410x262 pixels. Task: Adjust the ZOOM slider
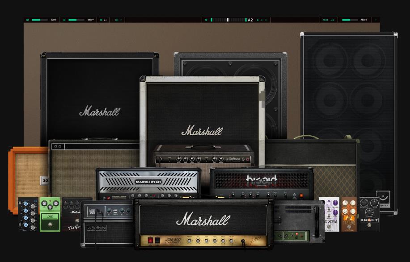[x=350, y=20]
